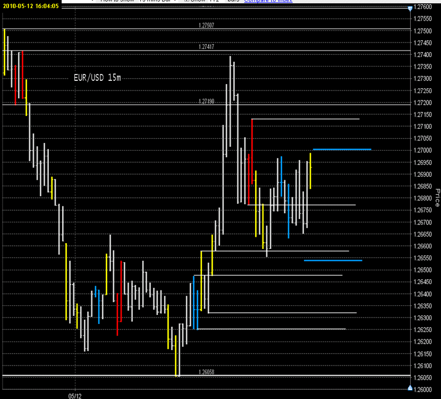
Task: Click the bottom price-scale slider handle
Action: 410,388
